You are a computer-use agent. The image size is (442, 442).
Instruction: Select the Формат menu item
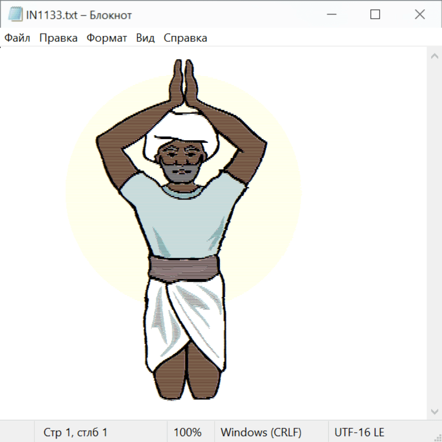(x=107, y=38)
